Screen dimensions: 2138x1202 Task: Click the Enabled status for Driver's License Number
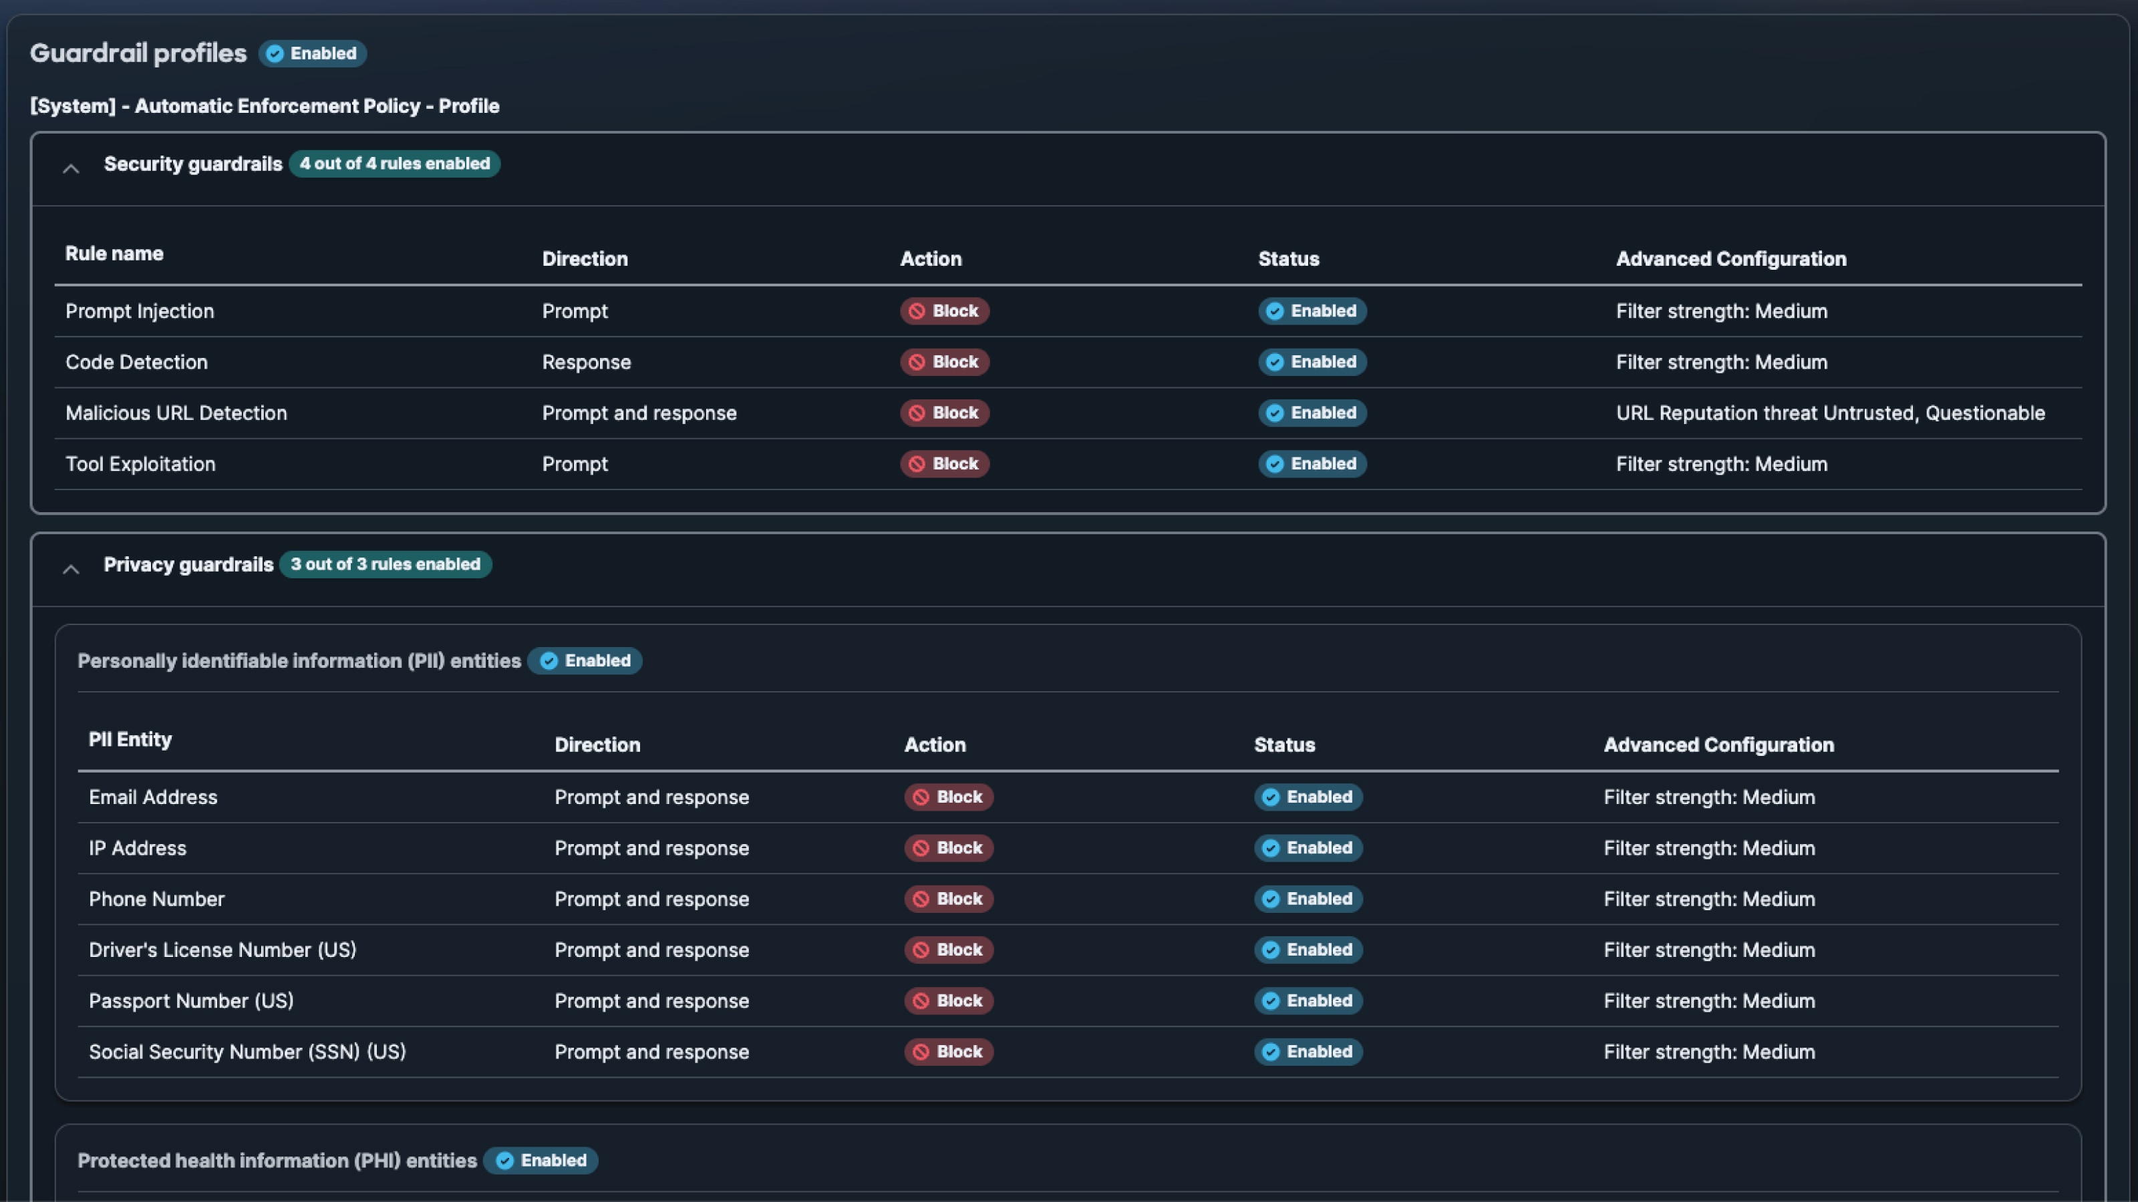pos(1308,950)
